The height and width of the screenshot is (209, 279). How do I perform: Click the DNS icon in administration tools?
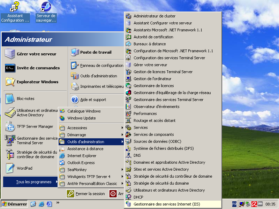click(x=128, y=155)
